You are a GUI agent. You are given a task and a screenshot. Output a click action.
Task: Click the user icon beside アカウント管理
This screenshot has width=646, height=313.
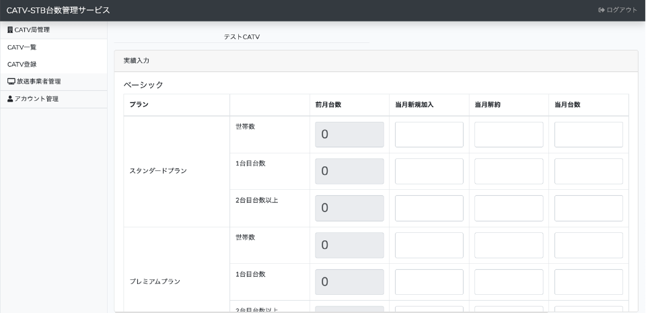[x=10, y=99]
